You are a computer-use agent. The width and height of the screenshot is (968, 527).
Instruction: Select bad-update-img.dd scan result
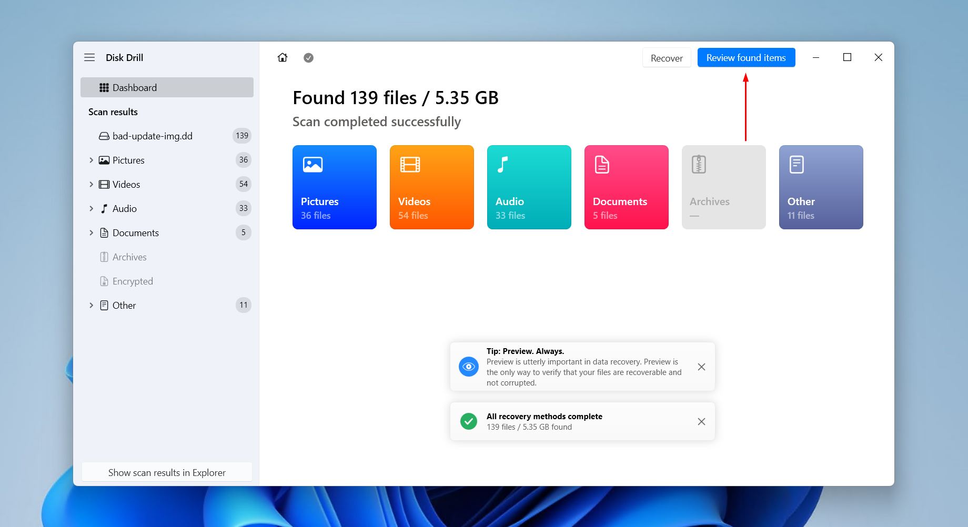[167, 136]
